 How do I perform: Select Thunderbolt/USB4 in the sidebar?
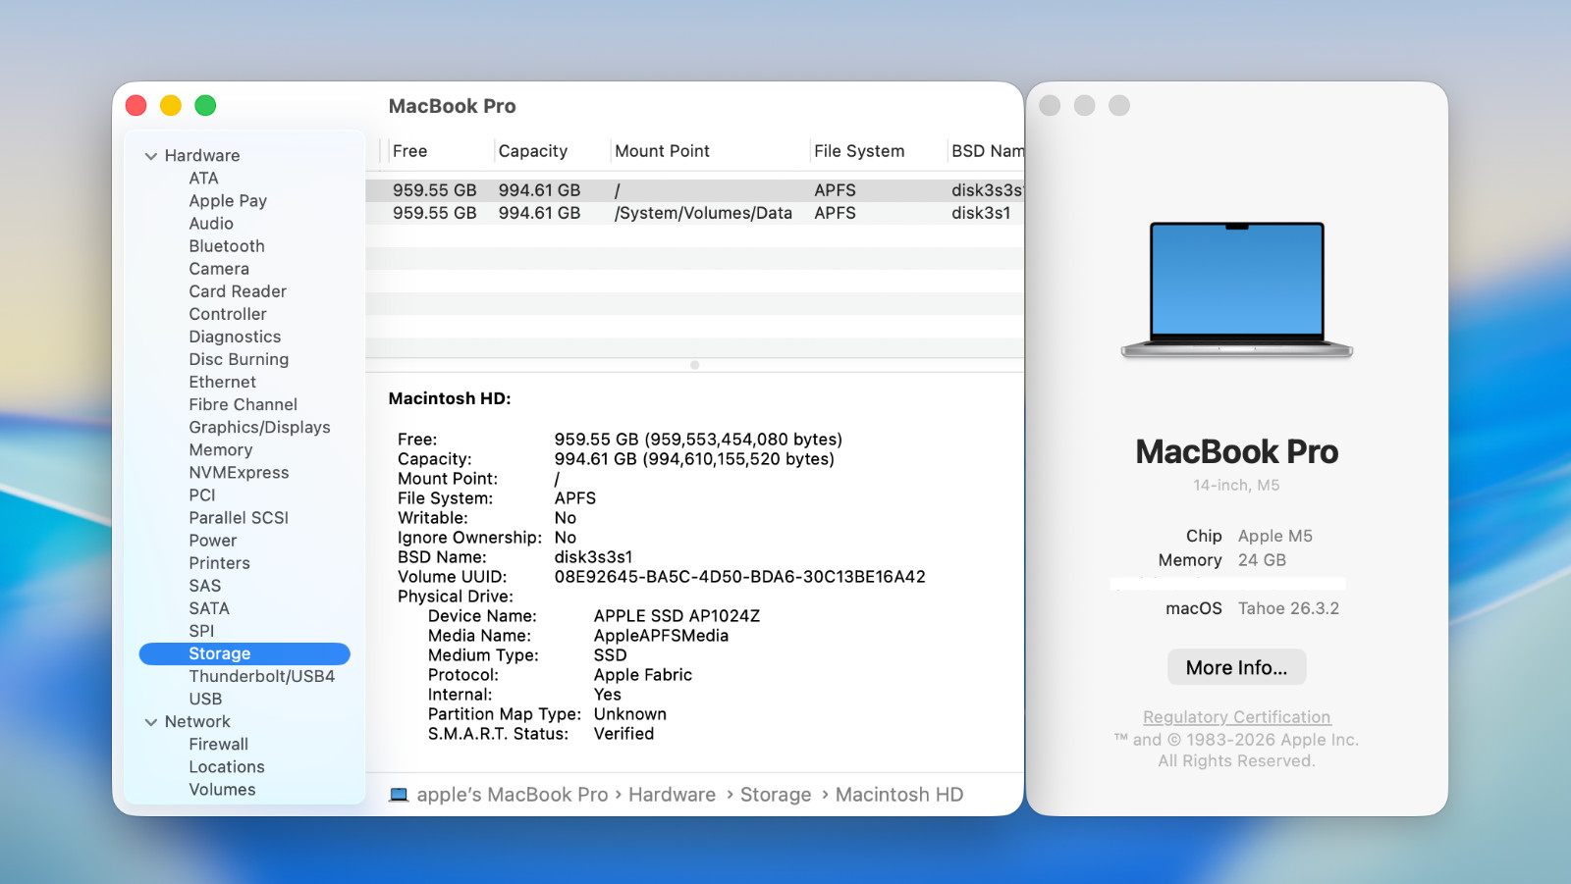click(261, 676)
